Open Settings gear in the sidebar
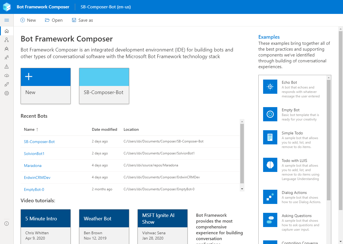The height and width of the screenshot is (244, 343). (x=7, y=93)
